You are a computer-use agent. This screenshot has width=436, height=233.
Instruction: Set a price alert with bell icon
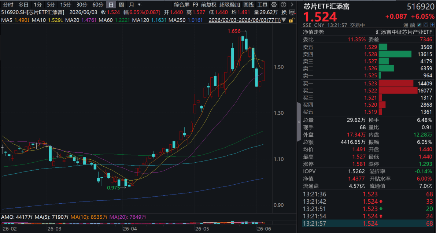tap(426, 25)
